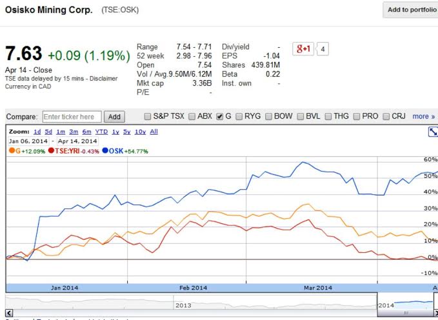Check the ABX comparison checkbox
The height and width of the screenshot is (320, 438).
[192, 117]
